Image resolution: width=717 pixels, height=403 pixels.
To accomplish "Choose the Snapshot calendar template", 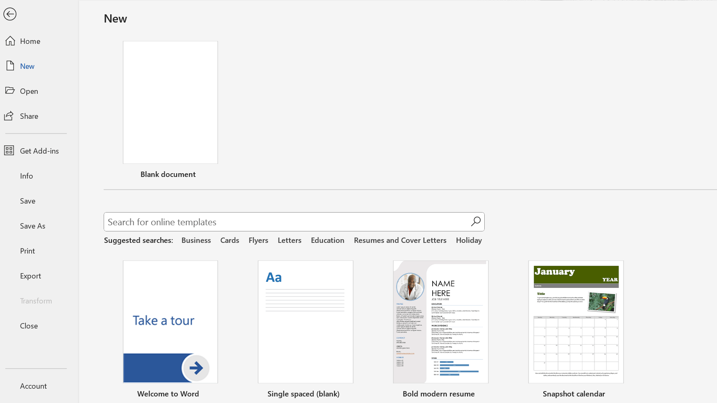I will (x=576, y=322).
